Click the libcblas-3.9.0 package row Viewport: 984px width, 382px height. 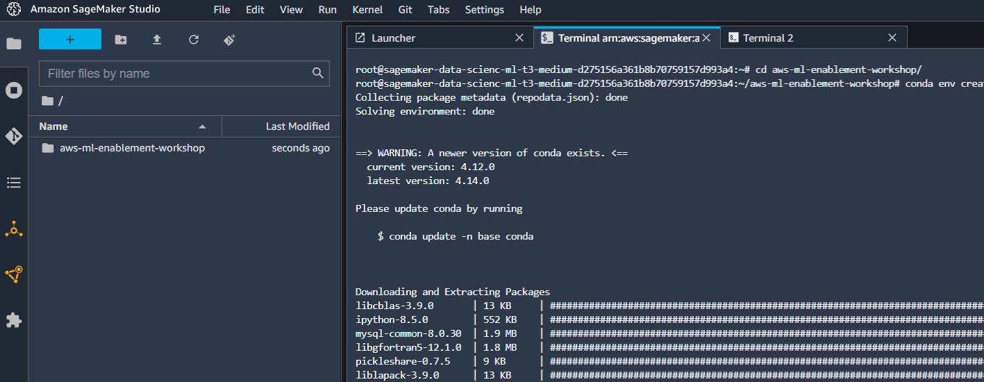point(669,306)
